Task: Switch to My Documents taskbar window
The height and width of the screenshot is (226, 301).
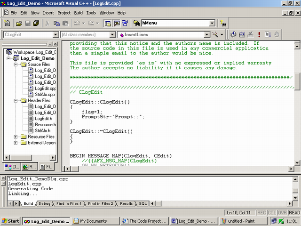Action: point(95,221)
